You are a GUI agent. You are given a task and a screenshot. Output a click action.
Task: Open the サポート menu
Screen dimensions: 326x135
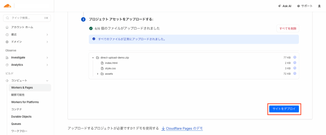click(x=305, y=6)
